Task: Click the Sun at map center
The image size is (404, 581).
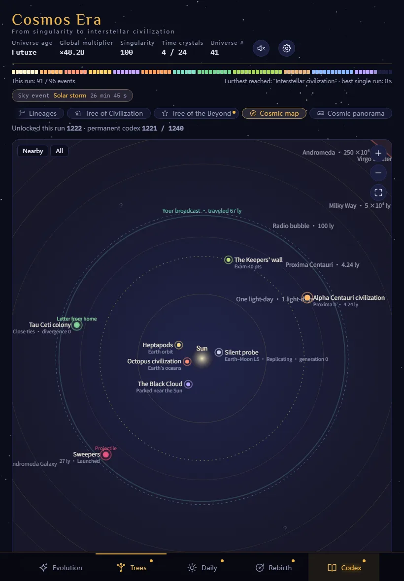Action: (202, 358)
